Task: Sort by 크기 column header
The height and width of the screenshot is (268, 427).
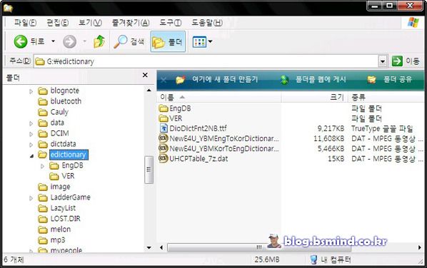Action: (x=314, y=97)
